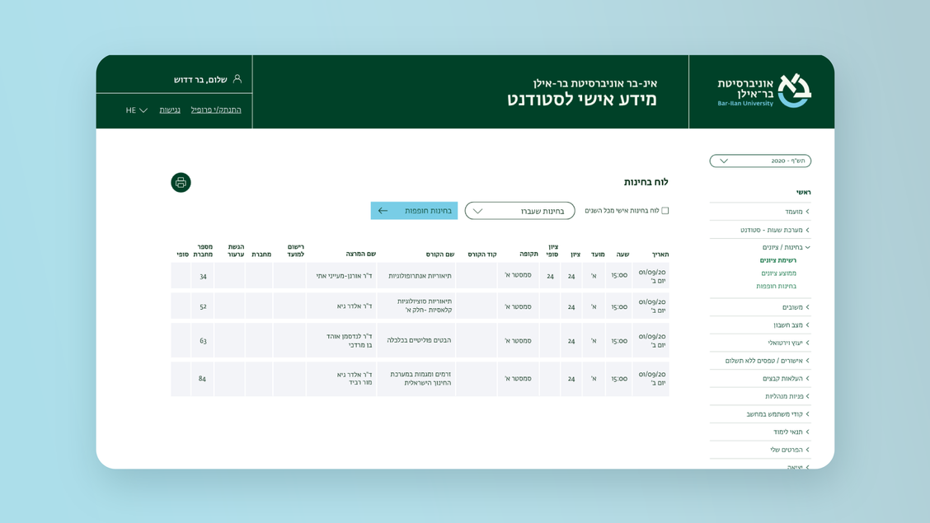The height and width of the screenshot is (523, 930).
Task: Click the round green print icon
Action: click(181, 182)
